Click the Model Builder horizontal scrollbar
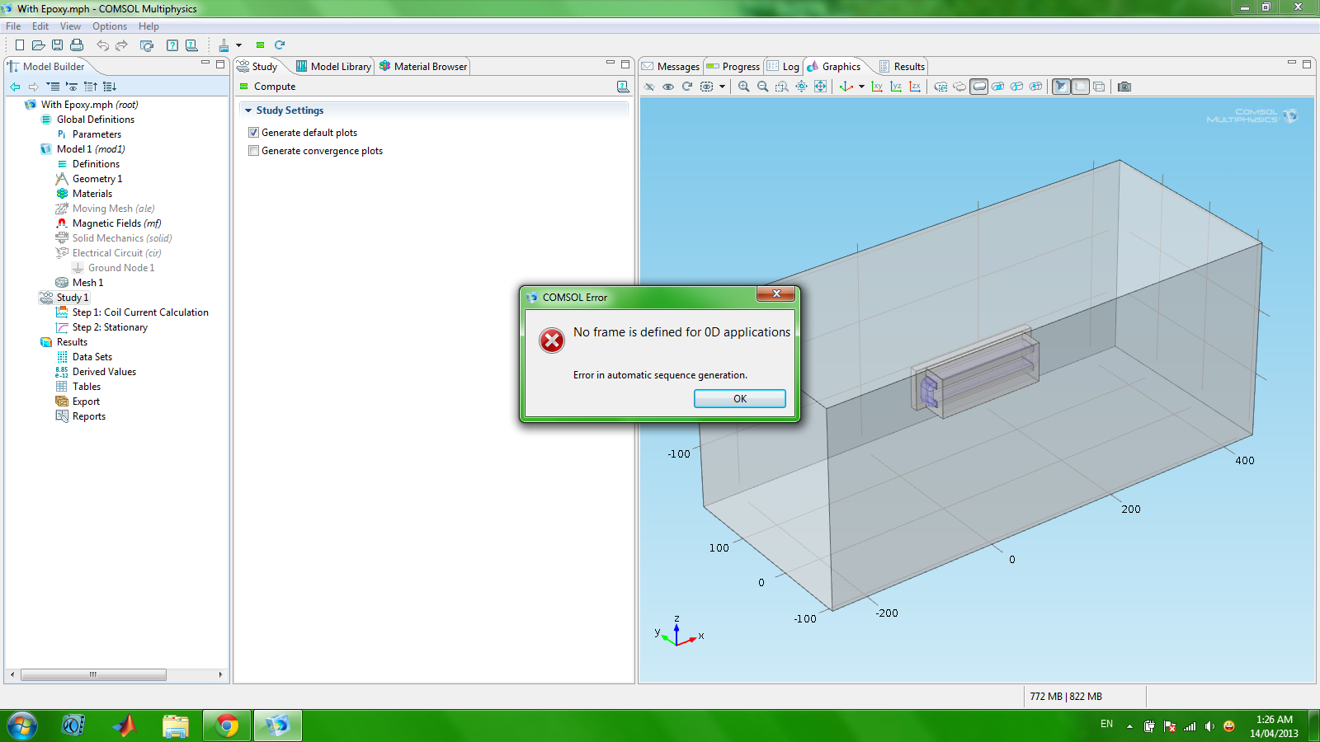Screen dimensions: 1320x742 click(93, 674)
